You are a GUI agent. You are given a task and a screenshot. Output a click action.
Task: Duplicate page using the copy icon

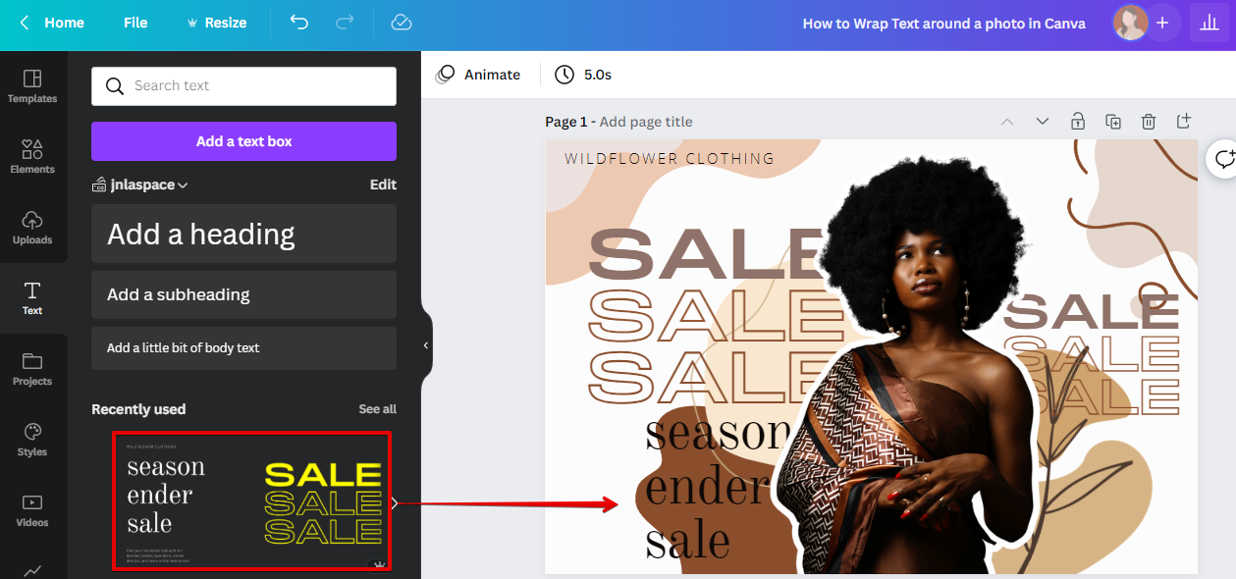[1113, 122]
